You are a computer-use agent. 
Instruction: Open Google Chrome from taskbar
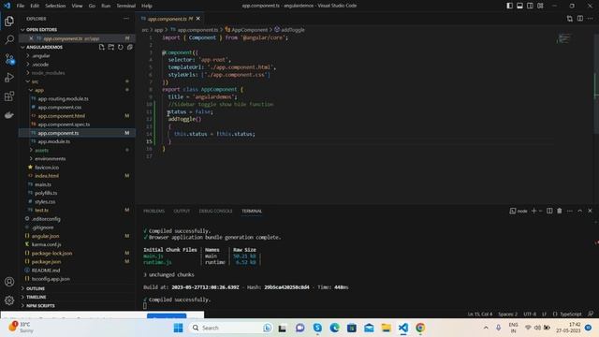(420, 328)
